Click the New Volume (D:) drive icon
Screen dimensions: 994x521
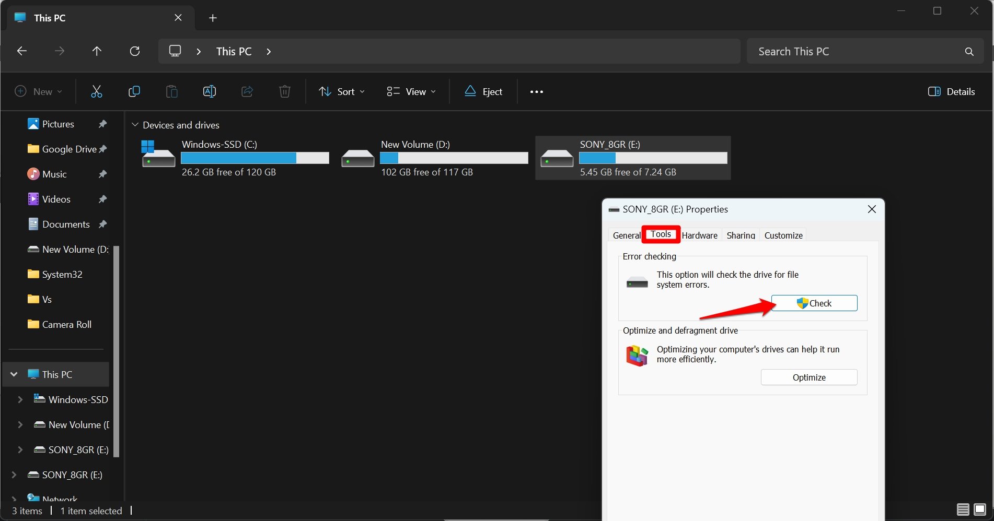(357, 158)
